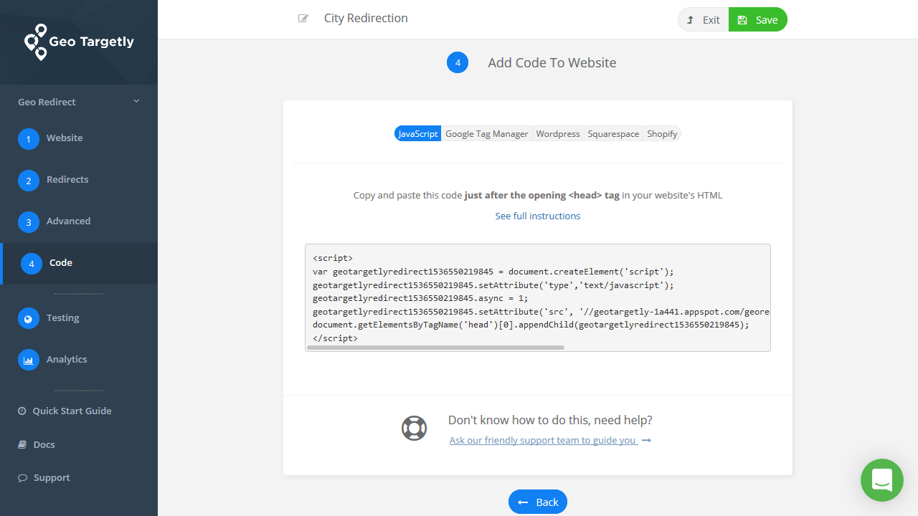Open the Advanced step in sidebar
The image size is (918, 516).
[x=79, y=221]
